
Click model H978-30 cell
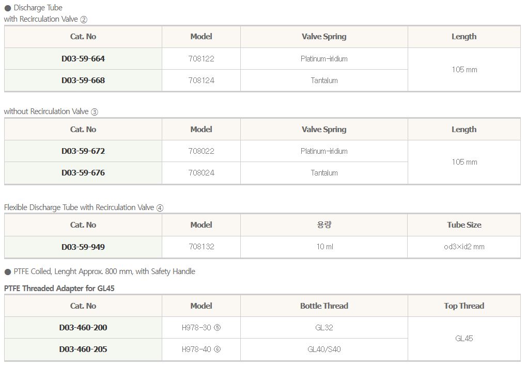(x=201, y=328)
